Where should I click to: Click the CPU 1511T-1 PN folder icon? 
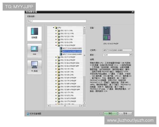tap(58, 92)
